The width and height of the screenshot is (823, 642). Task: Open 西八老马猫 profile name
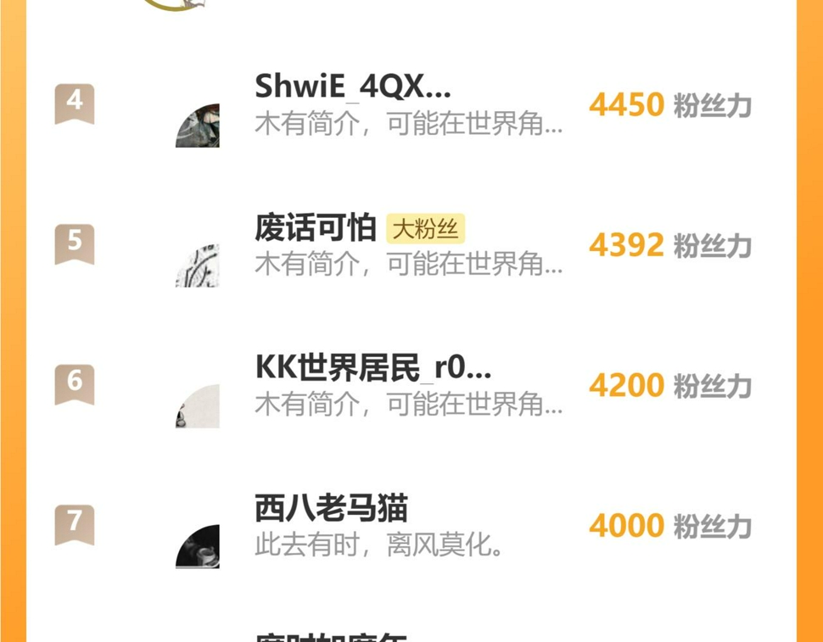coord(331,508)
